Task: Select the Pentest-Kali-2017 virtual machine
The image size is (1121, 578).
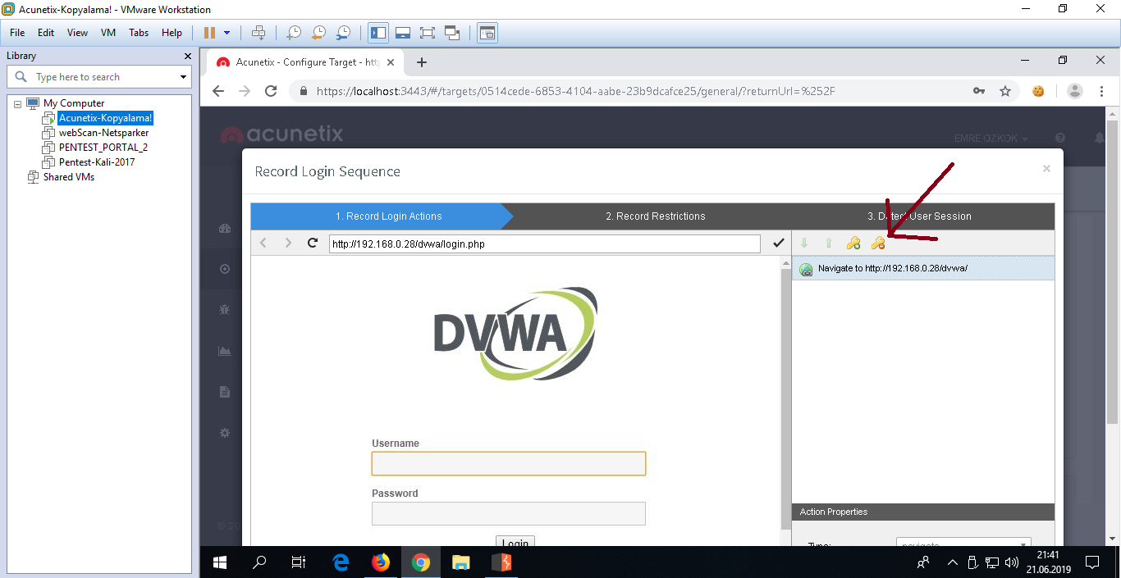Action: 96,162
